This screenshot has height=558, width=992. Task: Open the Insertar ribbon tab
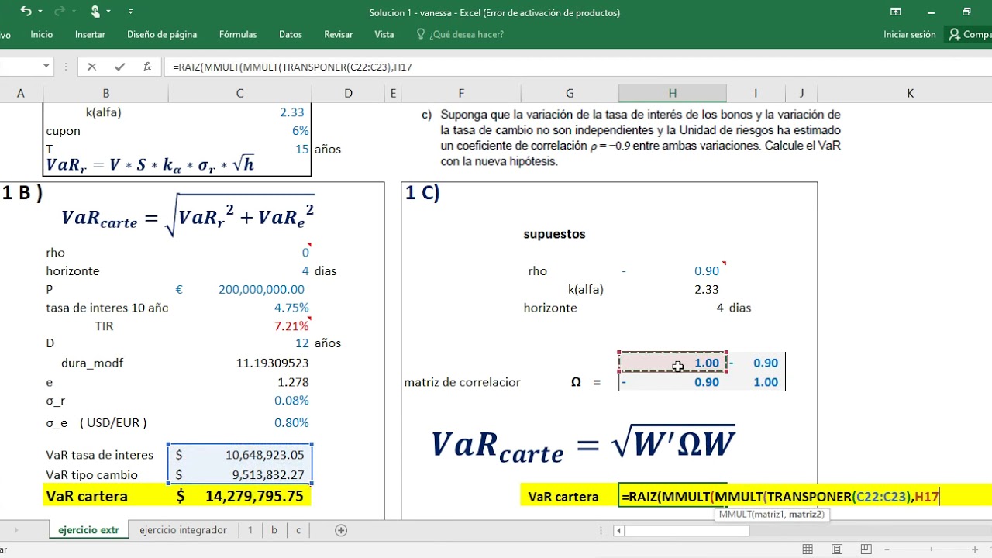point(90,34)
